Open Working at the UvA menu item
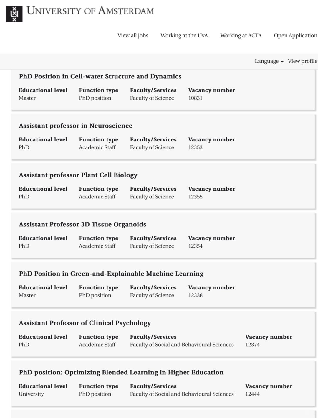Image resolution: width=318 pixels, height=418 pixels. (x=184, y=35)
